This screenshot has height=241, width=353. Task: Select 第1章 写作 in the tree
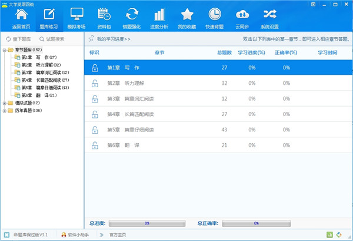point(39,58)
